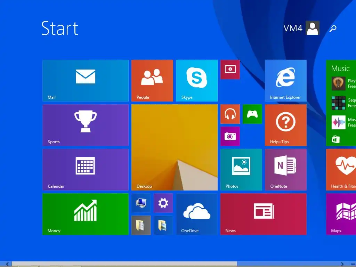
Task: Open the Calendar tile
Action: point(86,170)
